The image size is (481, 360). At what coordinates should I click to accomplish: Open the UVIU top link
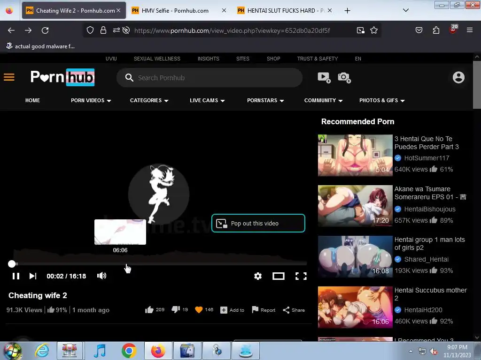coord(111,59)
